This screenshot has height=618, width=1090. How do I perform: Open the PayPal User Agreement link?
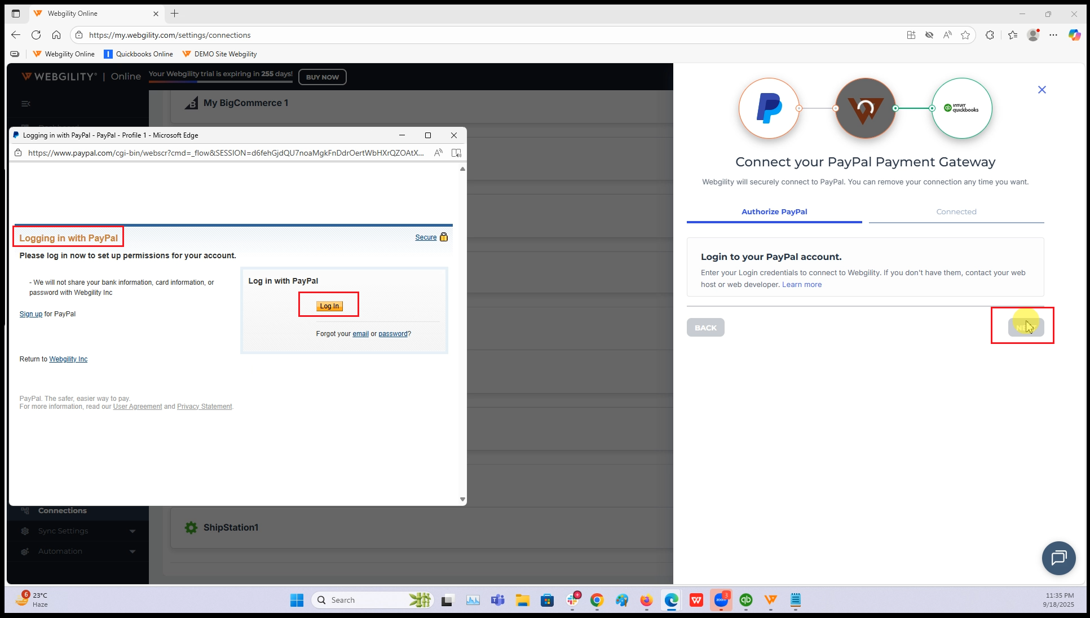pyautogui.click(x=138, y=407)
